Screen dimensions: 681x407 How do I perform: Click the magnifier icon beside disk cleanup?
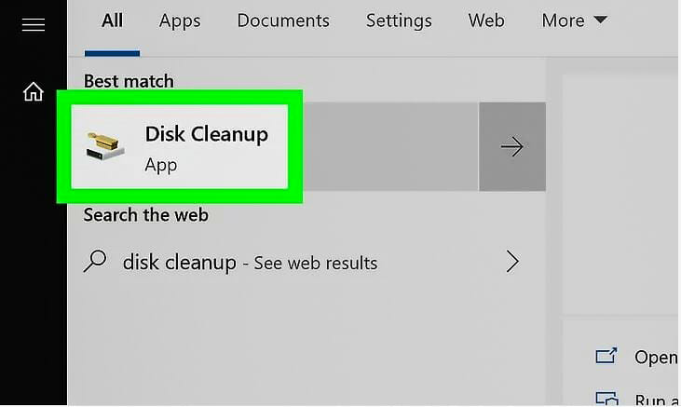95,261
